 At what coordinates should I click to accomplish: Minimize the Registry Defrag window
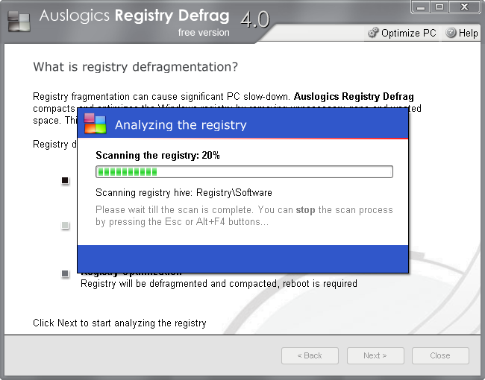[421, 7]
